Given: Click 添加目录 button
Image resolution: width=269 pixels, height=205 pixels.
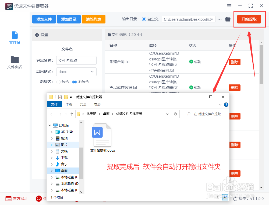Looking at the screenshot, I should (69, 19).
